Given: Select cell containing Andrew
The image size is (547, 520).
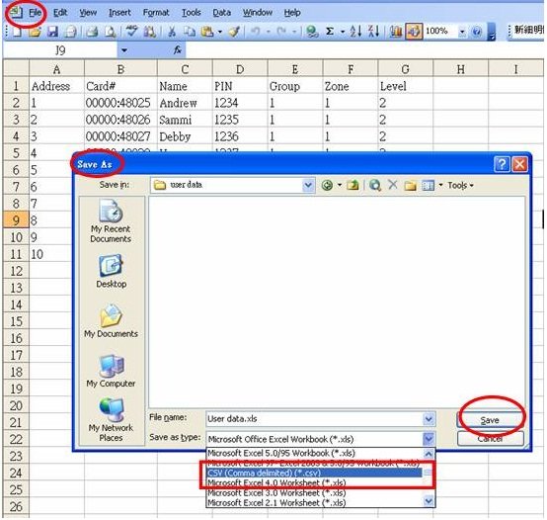Looking at the screenshot, I should [185, 103].
